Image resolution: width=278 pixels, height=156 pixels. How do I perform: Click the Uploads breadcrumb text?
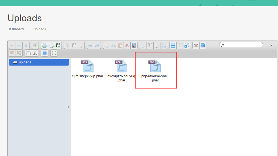(40, 29)
